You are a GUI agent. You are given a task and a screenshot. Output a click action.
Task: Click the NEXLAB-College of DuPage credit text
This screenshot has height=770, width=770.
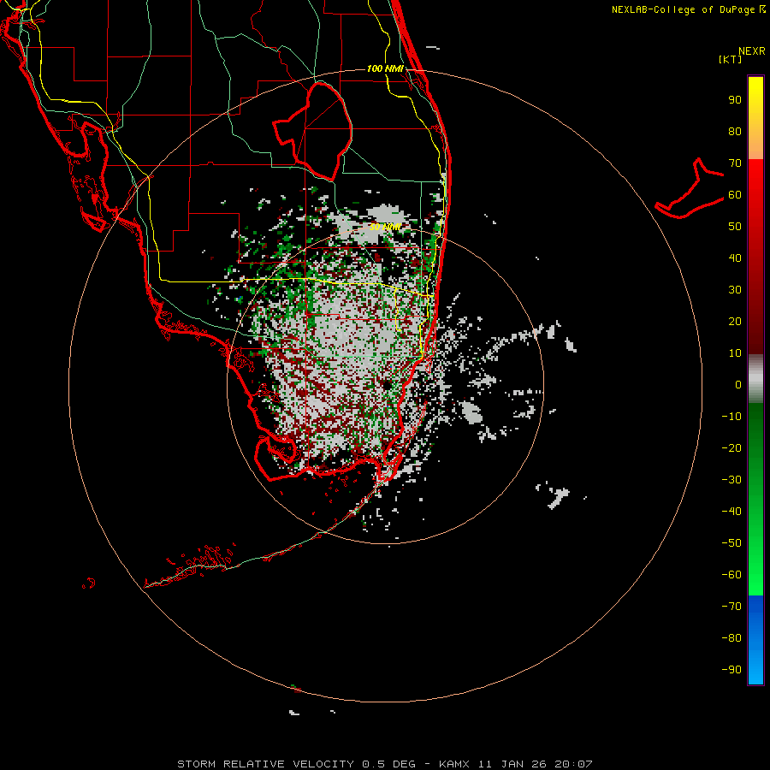click(683, 9)
